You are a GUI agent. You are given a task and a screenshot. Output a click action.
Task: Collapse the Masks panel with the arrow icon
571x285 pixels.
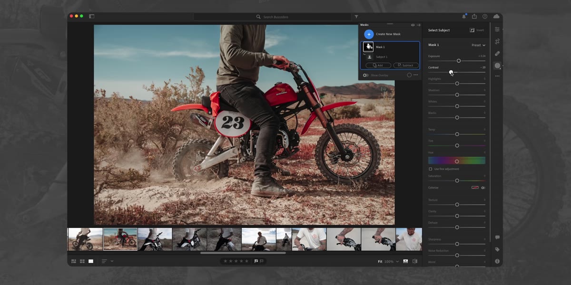click(x=419, y=25)
